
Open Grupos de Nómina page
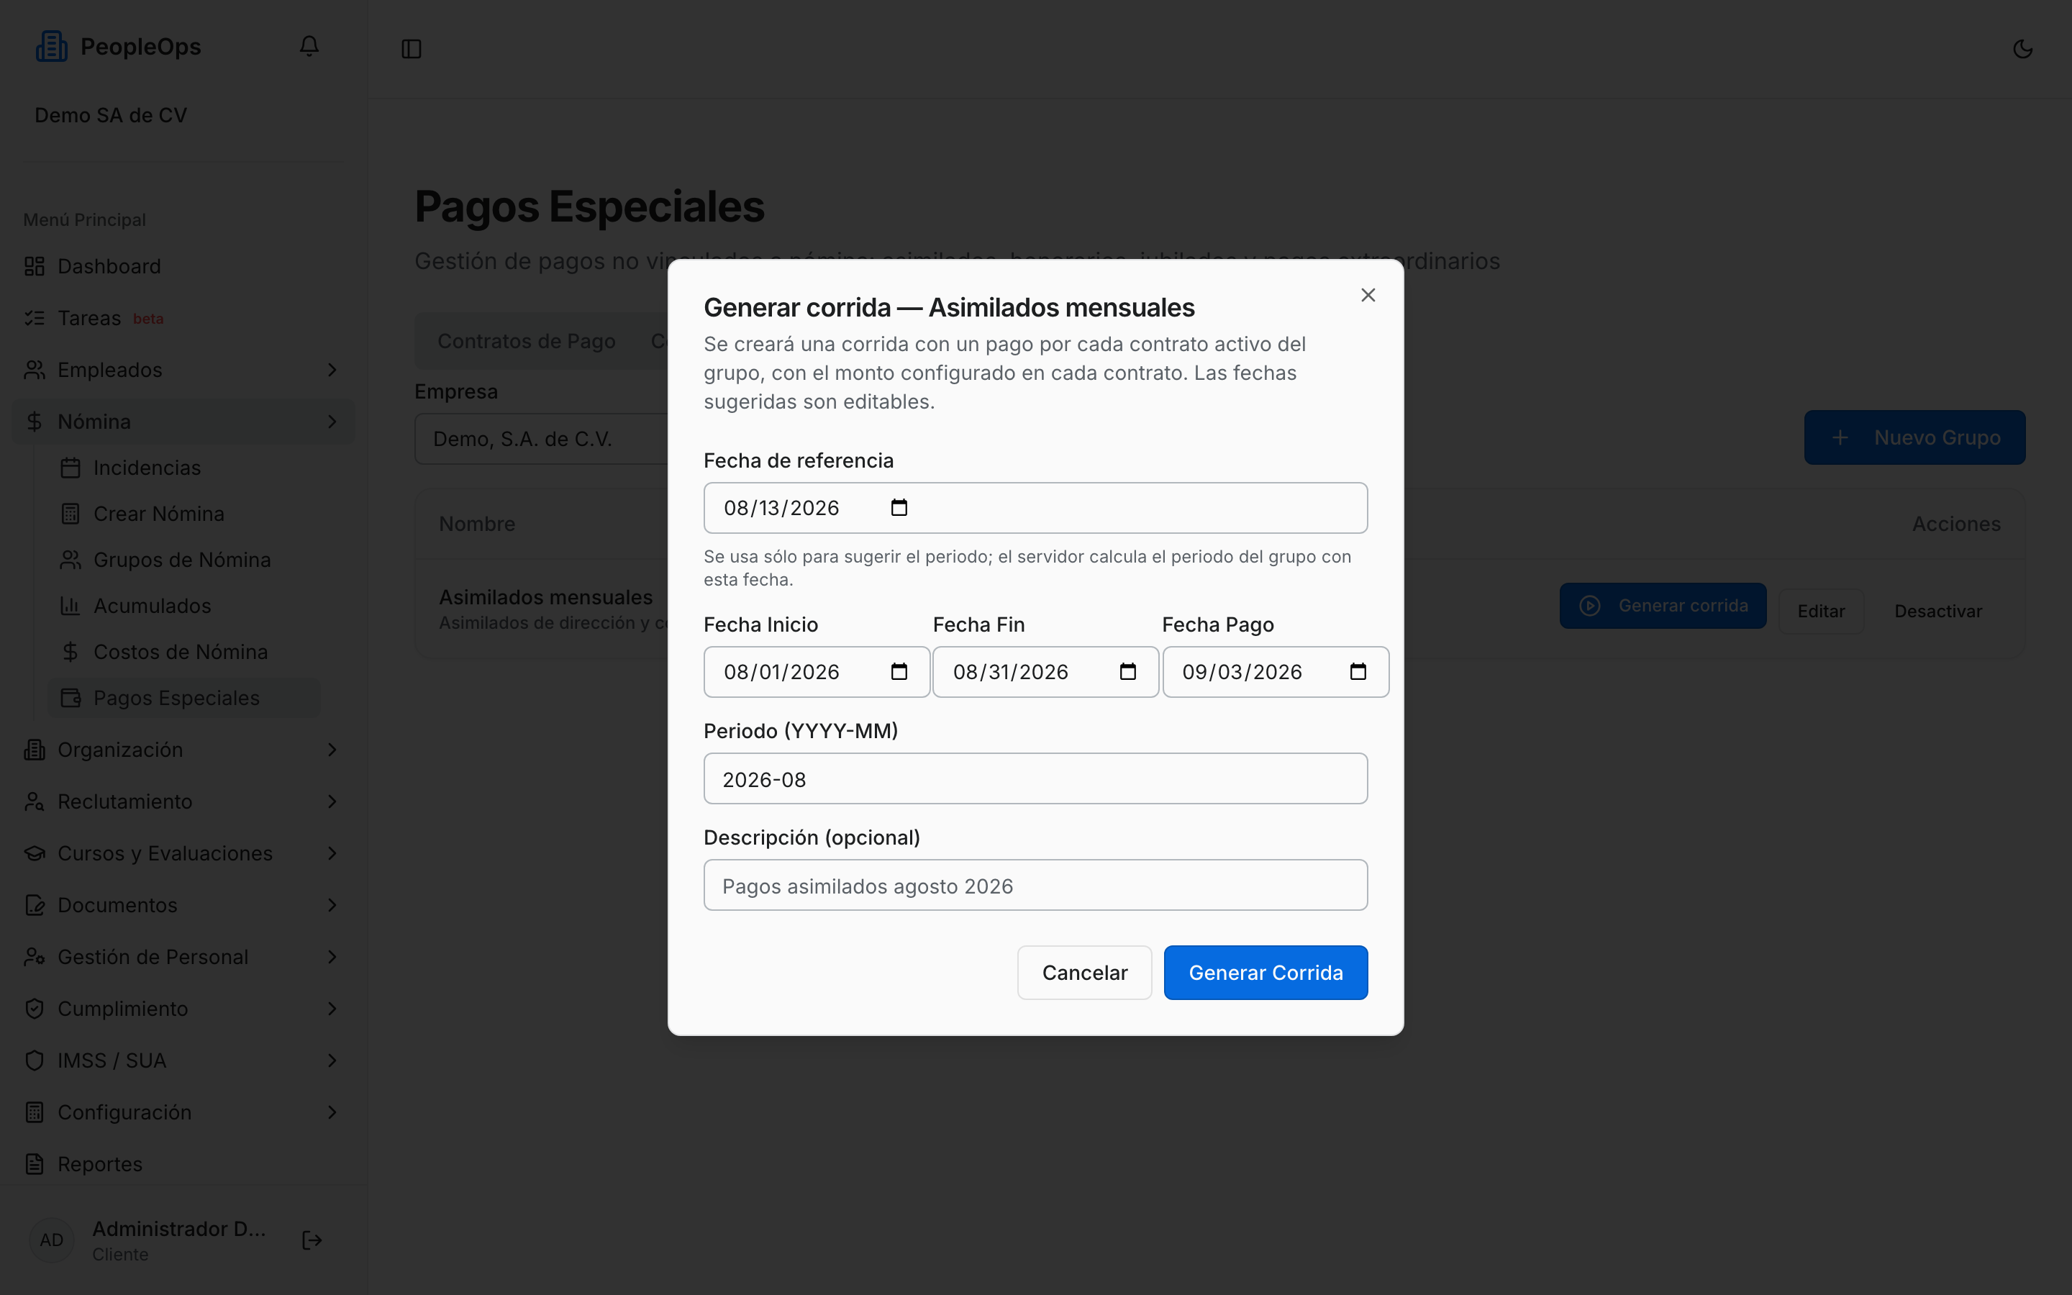pyautogui.click(x=184, y=560)
